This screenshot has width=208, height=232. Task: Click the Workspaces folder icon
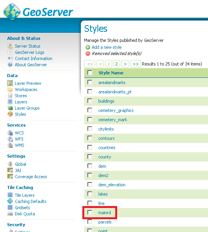[x=10, y=89]
